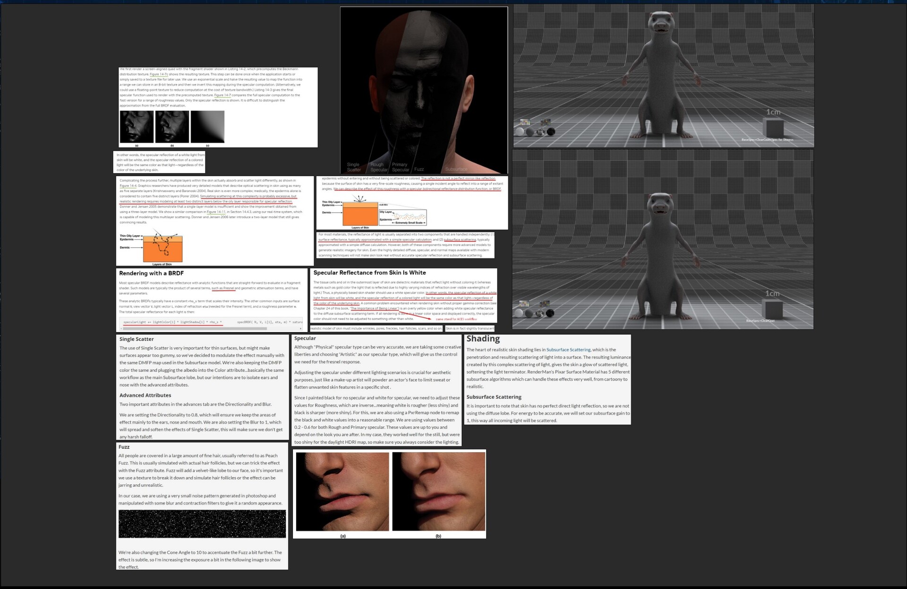Image resolution: width=907 pixels, height=589 pixels.
Task: Click the Subsurface Scattering hyperlink in Shading text
Action: pyautogui.click(x=568, y=350)
